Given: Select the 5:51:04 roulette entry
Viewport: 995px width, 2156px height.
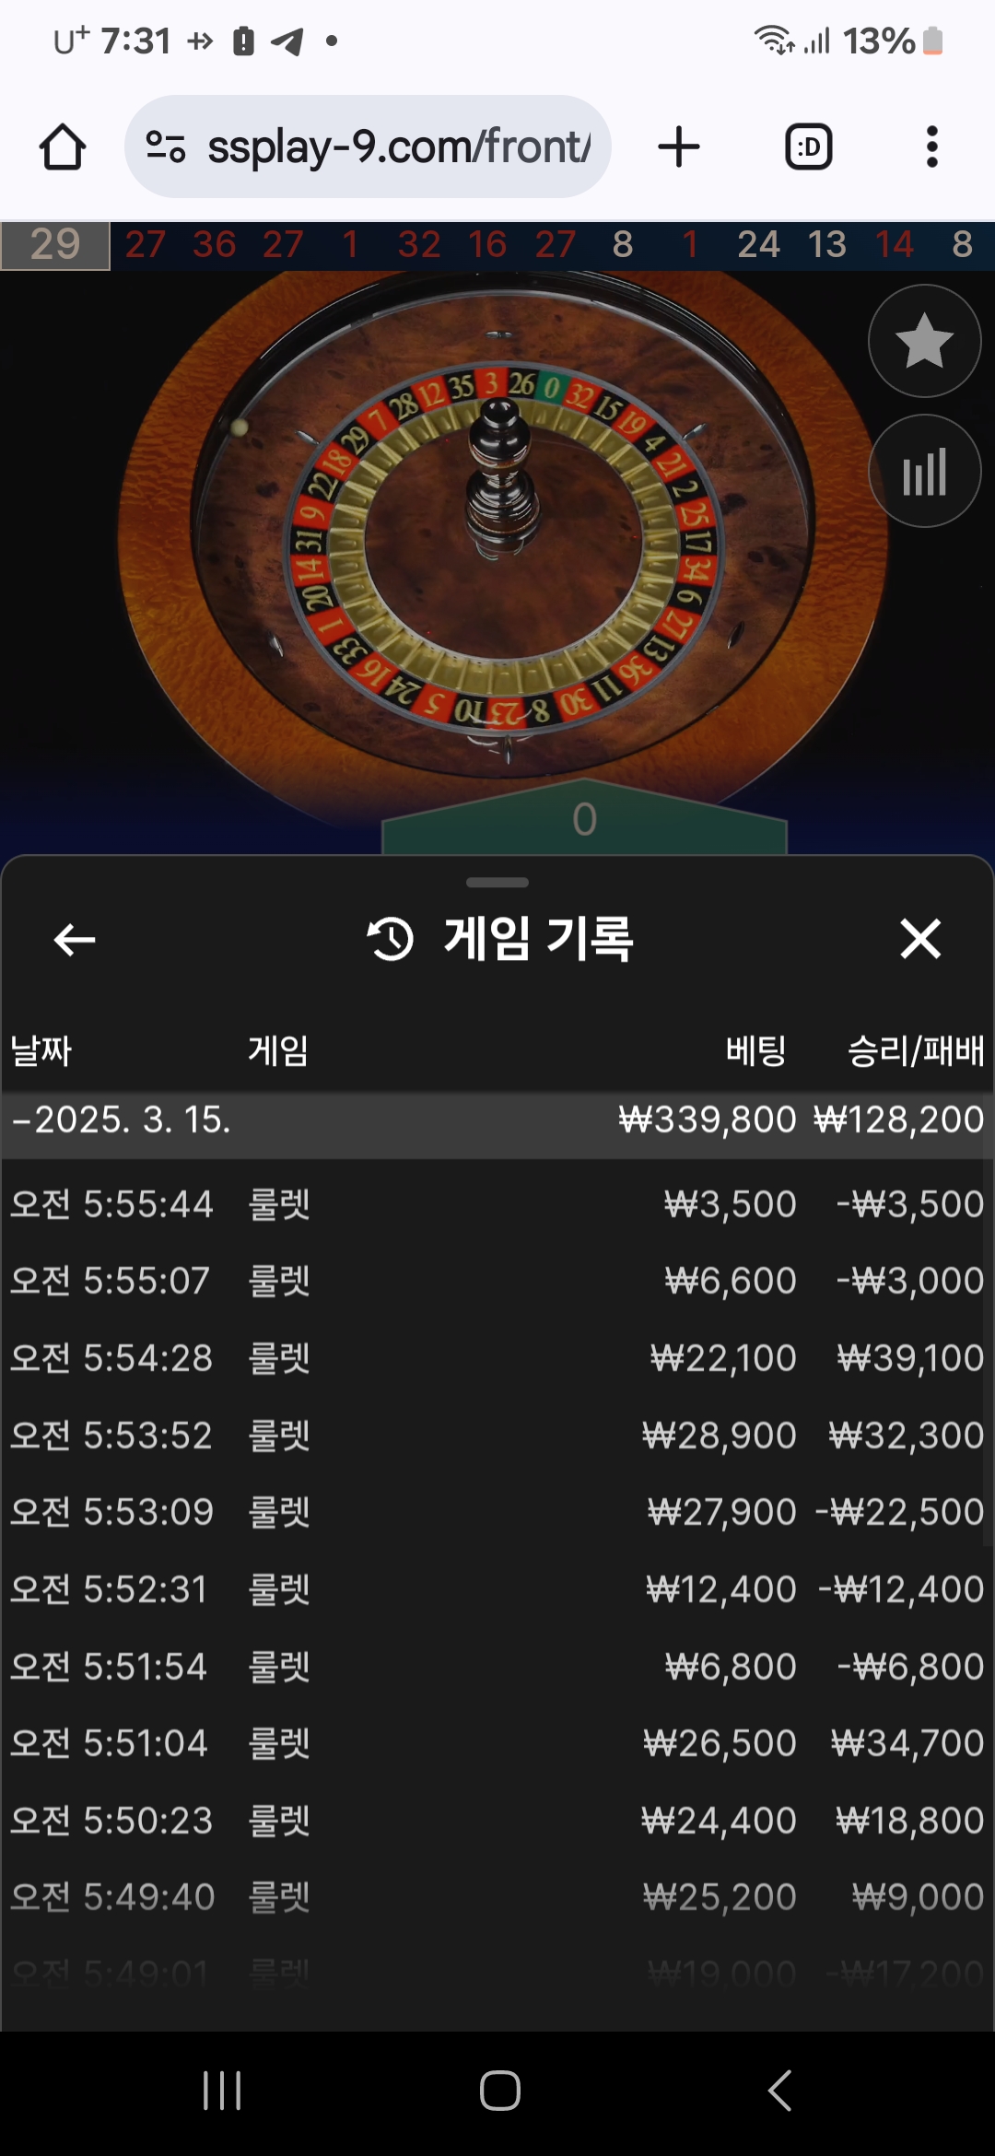Looking at the screenshot, I should point(497,1743).
